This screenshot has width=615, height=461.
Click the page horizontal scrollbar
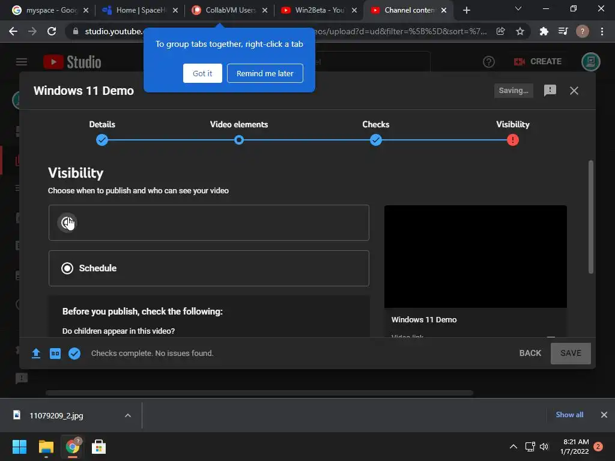[x=259, y=393]
